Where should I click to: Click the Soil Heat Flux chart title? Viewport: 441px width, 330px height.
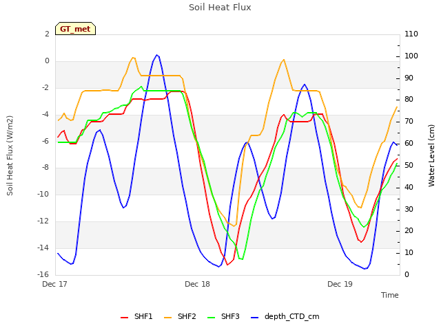[x=220, y=8]
